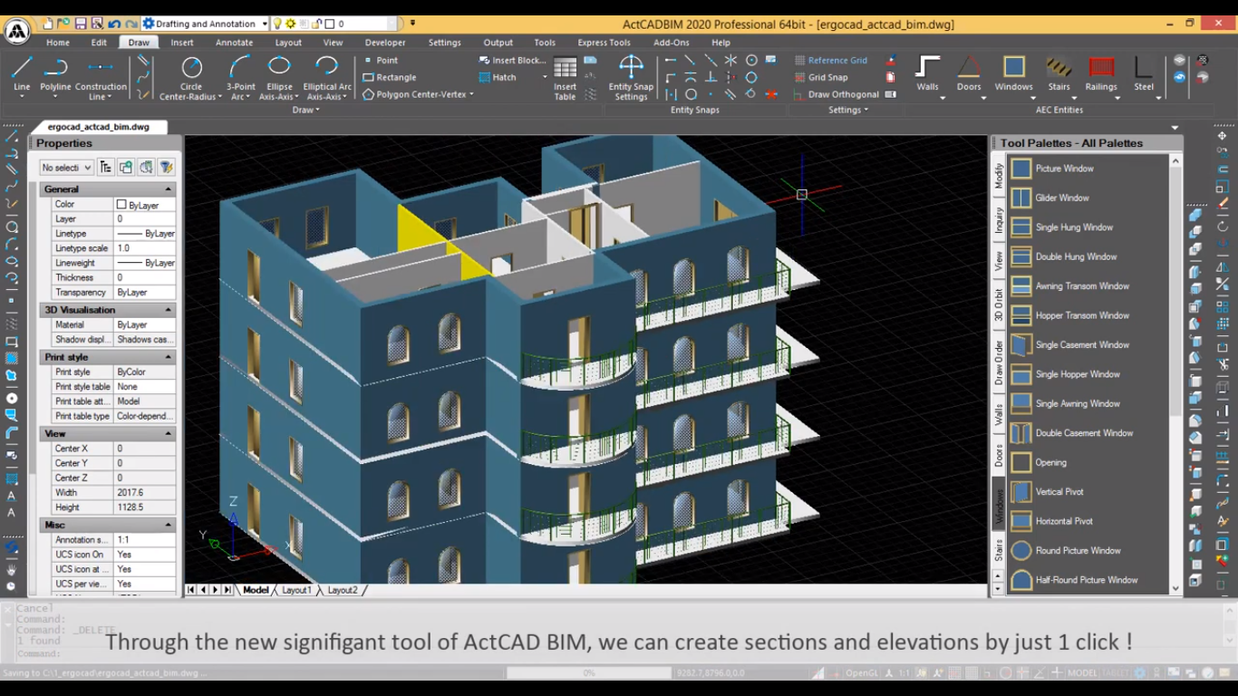The height and width of the screenshot is (696, 1238).
Task: Click the Hatch tool
Action: 498,77
